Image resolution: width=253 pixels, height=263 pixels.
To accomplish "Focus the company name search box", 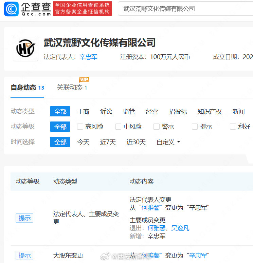I will pos(185,9).
